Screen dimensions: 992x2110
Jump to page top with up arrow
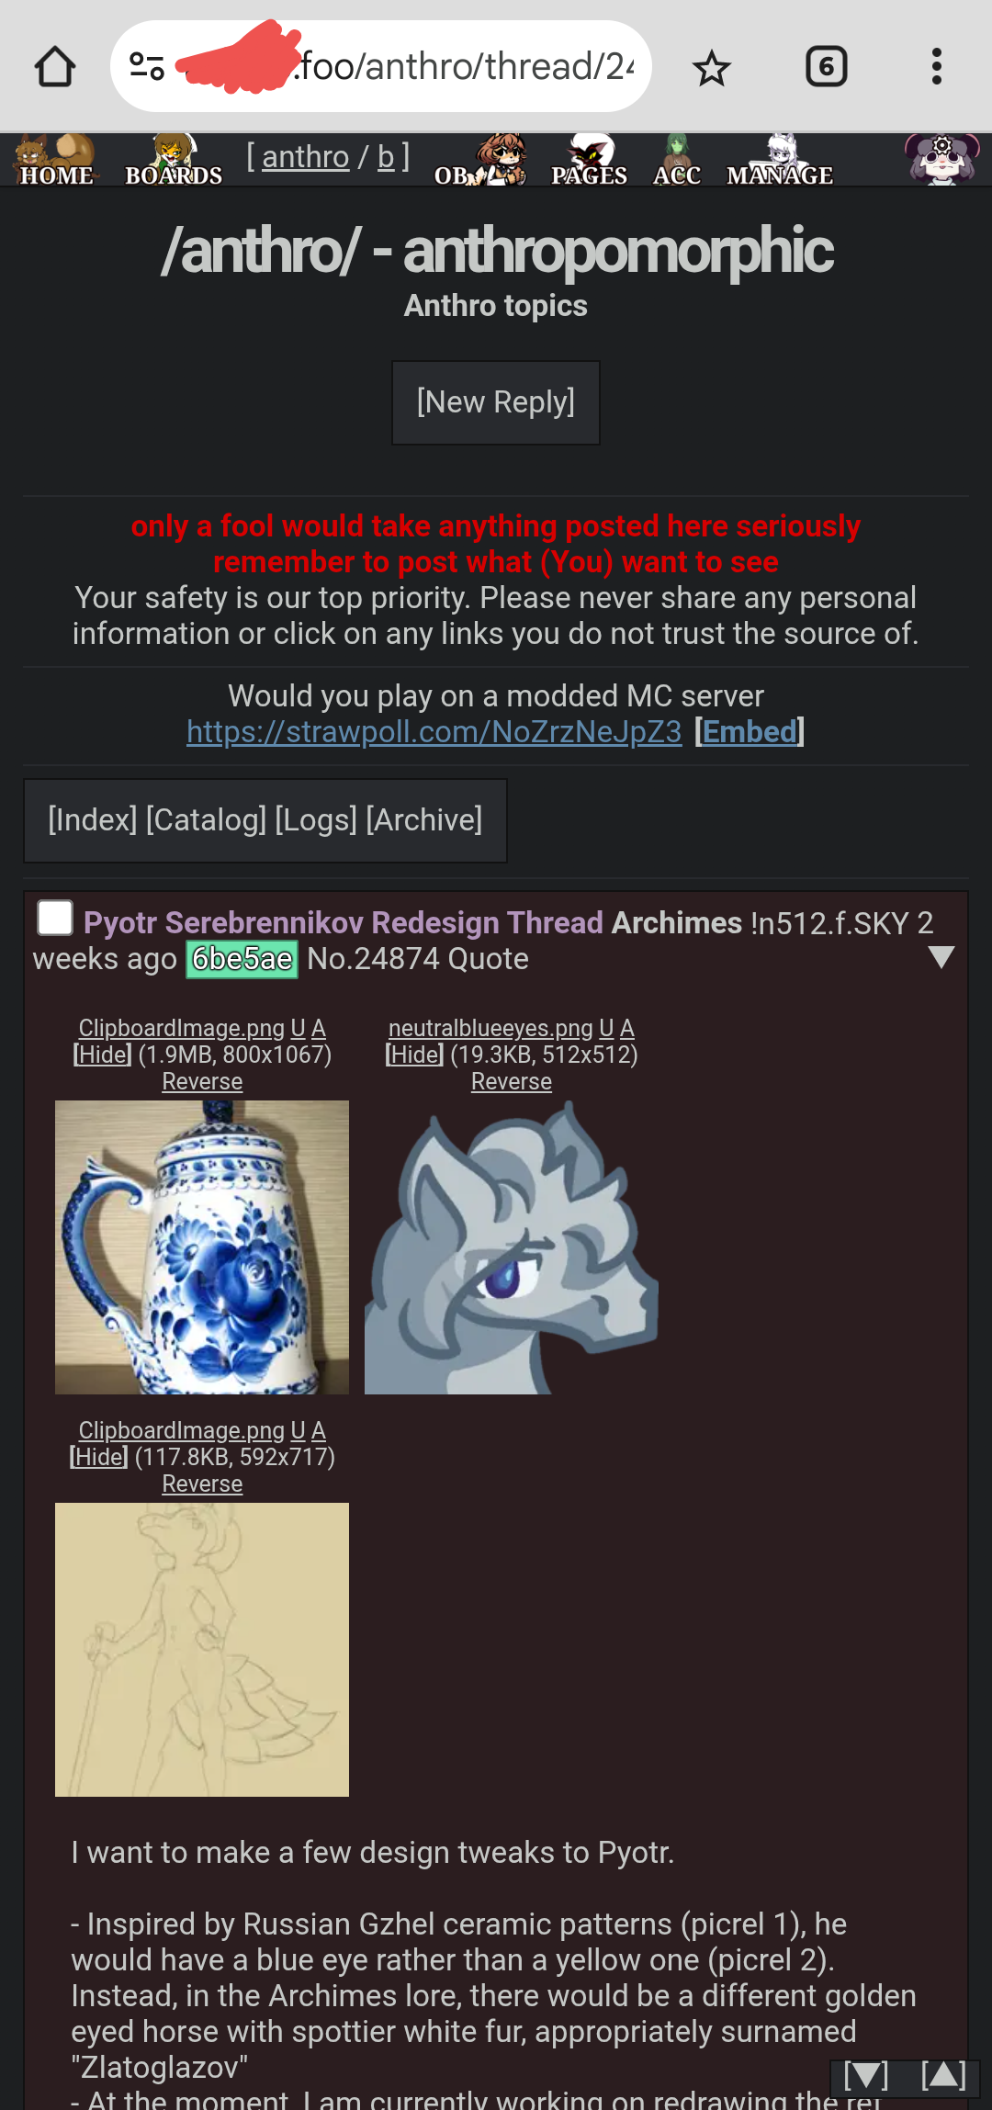coord(943,2076)
